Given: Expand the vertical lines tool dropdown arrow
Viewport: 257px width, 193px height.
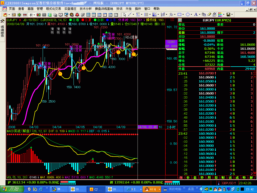Looking at the screenshot, I should [x=150, y=15].
